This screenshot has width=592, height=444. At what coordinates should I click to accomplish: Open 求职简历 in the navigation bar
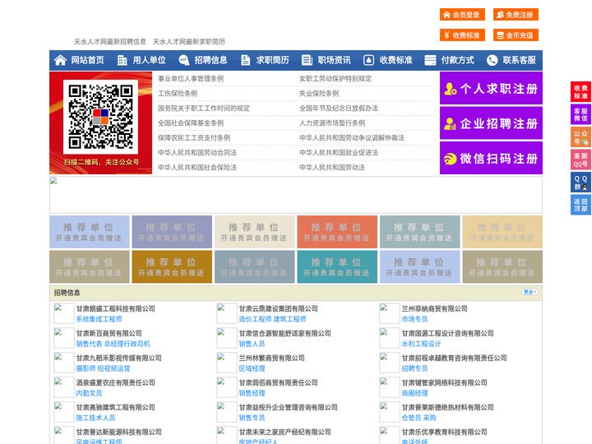(273, 60)
